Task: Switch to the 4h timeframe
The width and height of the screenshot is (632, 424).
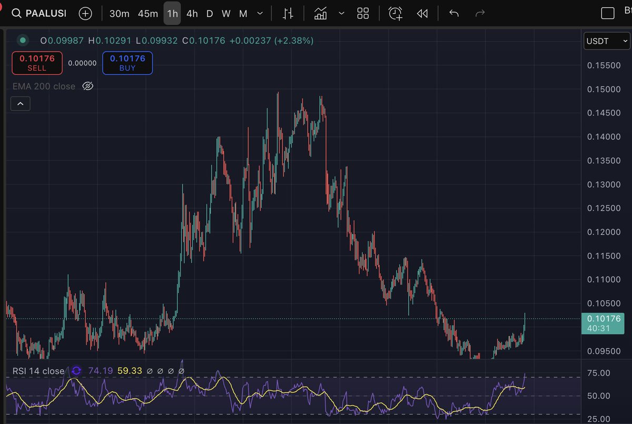Action: (x=192, y=14)
